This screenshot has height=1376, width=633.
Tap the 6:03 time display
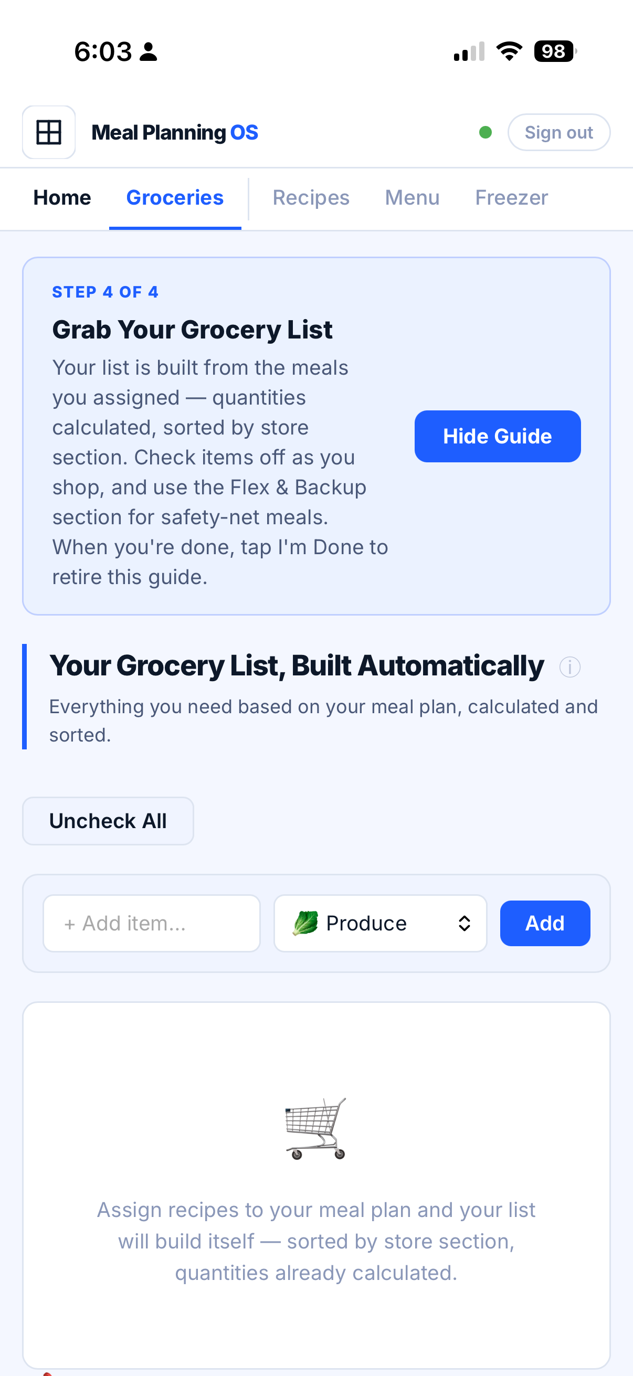pyautogui.click(x=104, y=51)
